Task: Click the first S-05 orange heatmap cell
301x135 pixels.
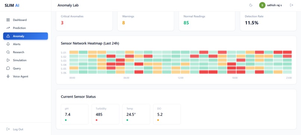Action: [x=74, y=68]
